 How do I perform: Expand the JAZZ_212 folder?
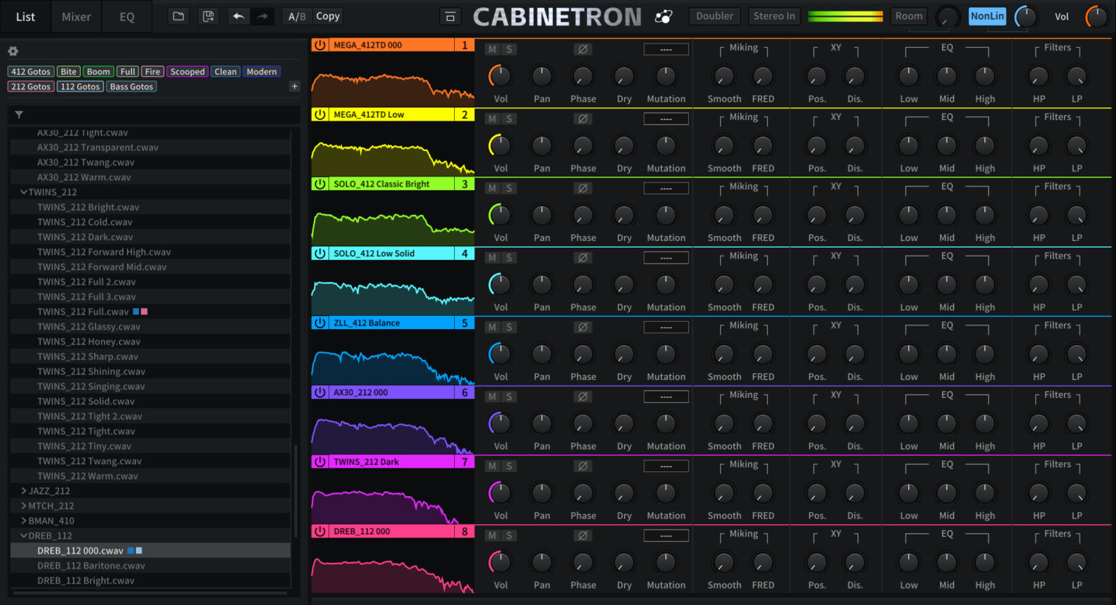pyautogui.click(x=24, y=491)
